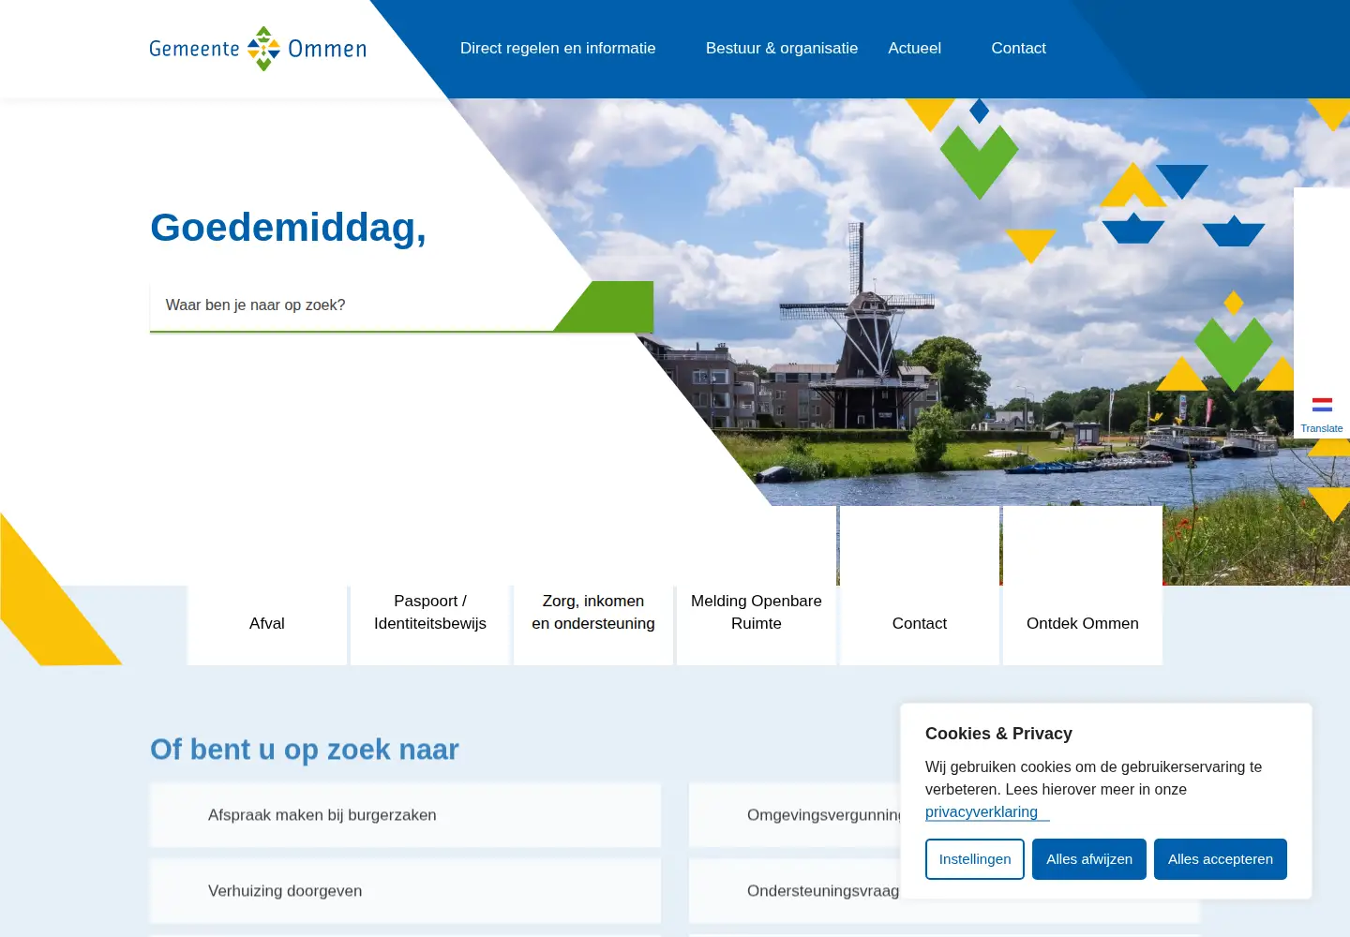Screen dimensions: 1350x937
Task: Click 'Of bent u op zoek naar' heading
Action: (x=305, y=750)
